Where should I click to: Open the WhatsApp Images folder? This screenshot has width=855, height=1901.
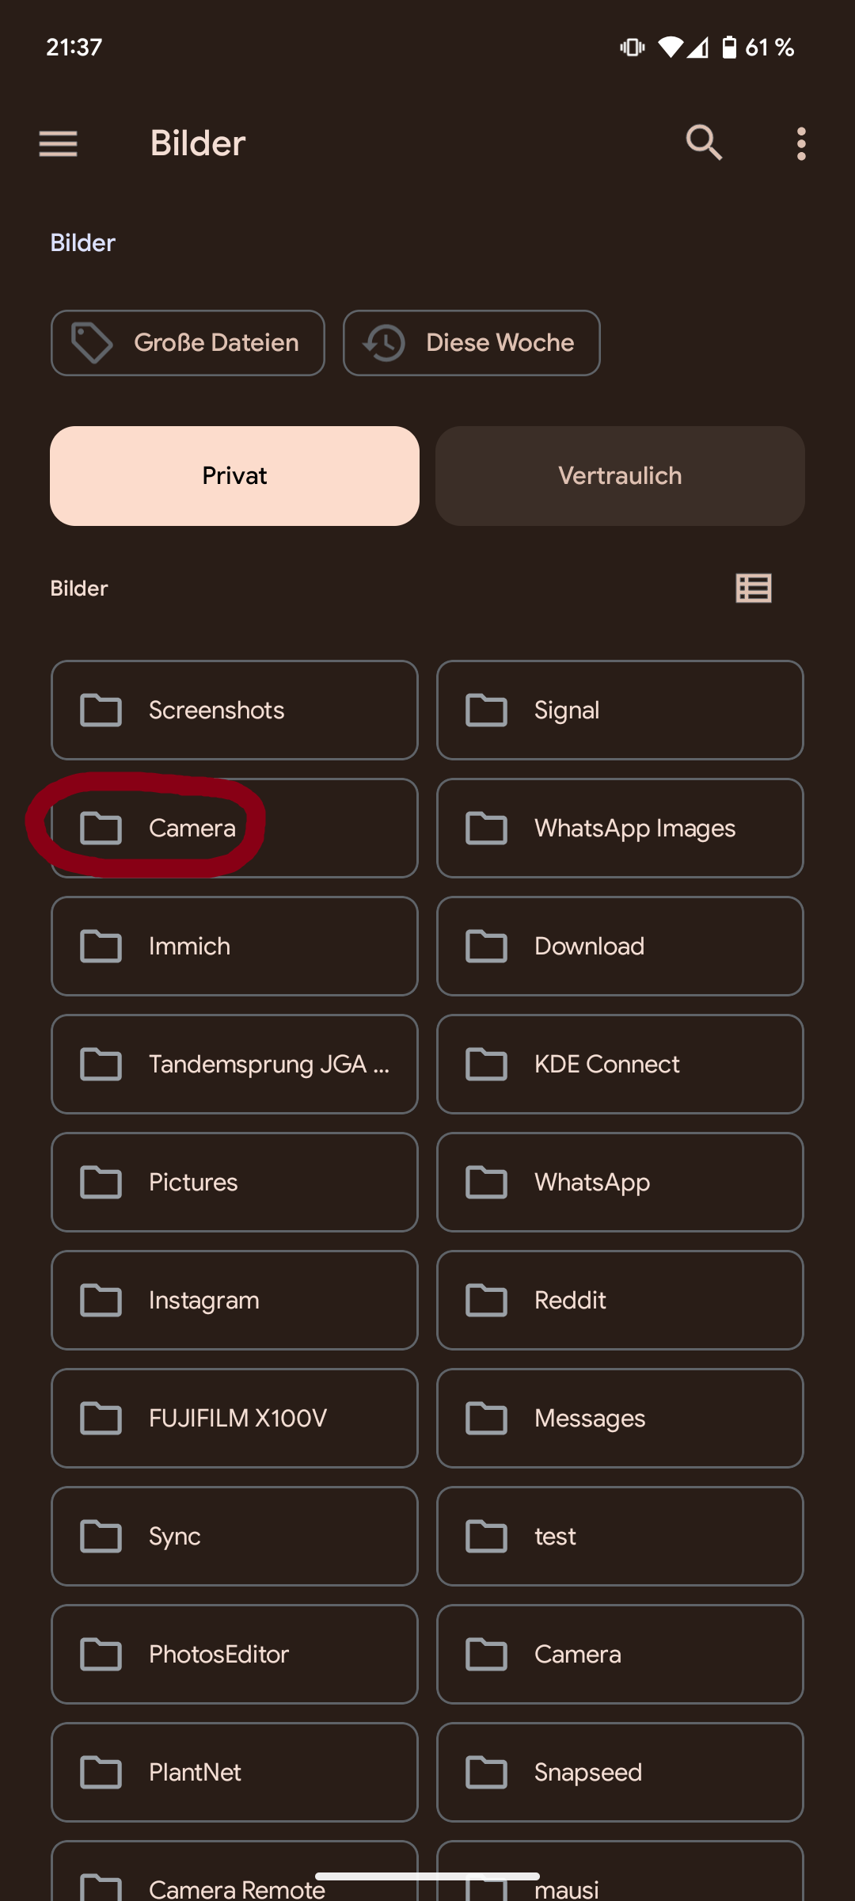[620, 829]
